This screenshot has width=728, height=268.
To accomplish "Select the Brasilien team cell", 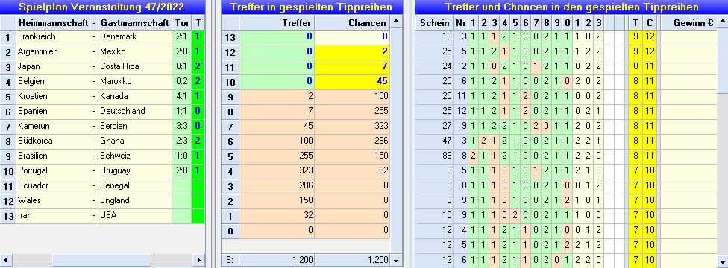I will click(53, 156).
